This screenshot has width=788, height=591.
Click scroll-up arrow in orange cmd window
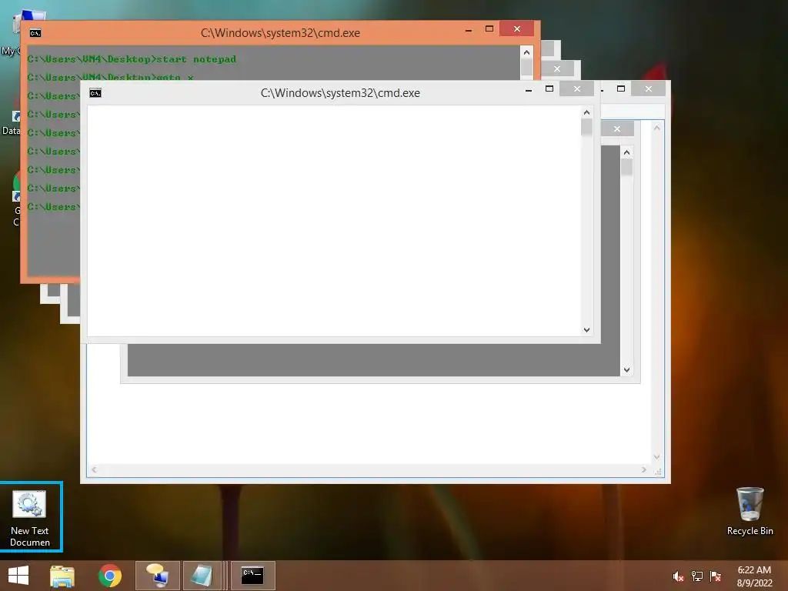coord(526,52)
